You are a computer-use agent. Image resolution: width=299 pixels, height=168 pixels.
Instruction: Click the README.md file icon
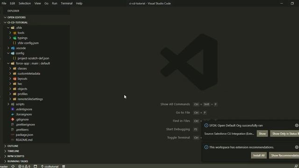pos(13,140)
